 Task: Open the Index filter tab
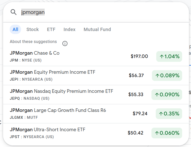pyautogui.click(x=70, y=30)
